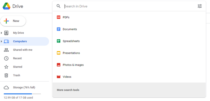Click the Google Drive logo
The image size is (210, 101).
6,6
